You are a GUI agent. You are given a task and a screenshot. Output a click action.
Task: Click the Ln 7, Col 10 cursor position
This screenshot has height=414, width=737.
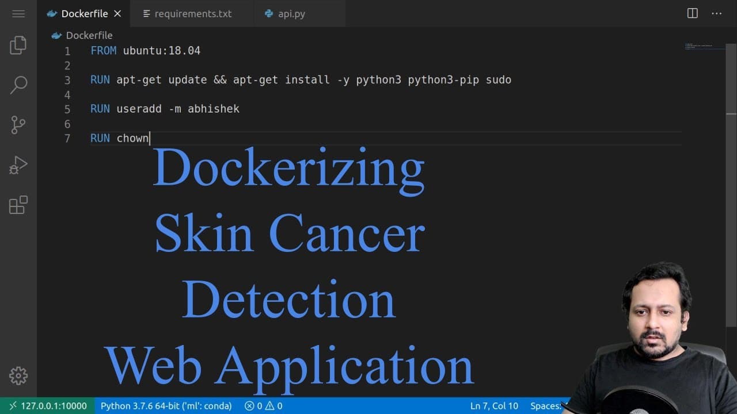coord(494,406)
